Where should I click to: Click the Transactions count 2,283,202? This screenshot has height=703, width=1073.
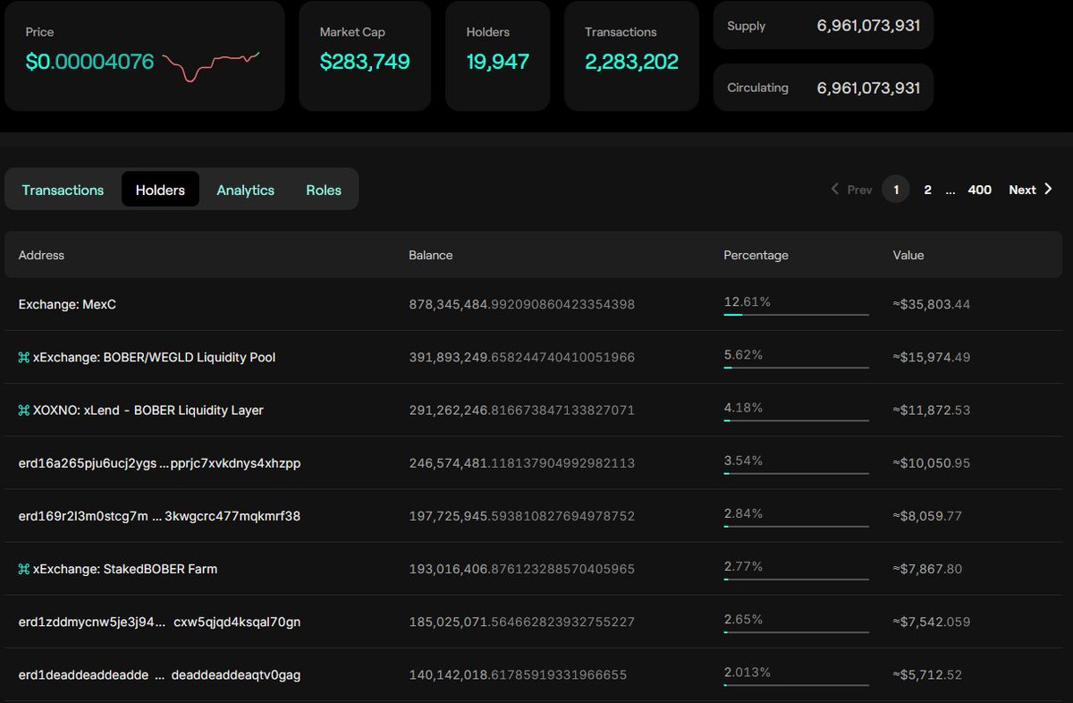(631, 62)
